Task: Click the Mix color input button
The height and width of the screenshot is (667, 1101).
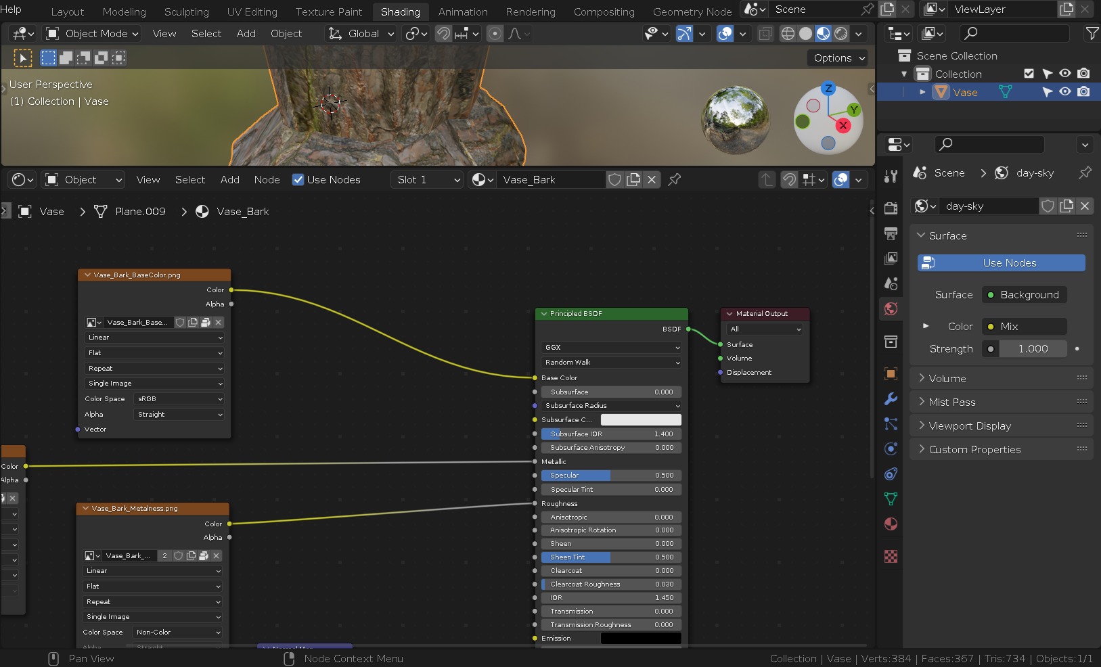Action: 1025,327
